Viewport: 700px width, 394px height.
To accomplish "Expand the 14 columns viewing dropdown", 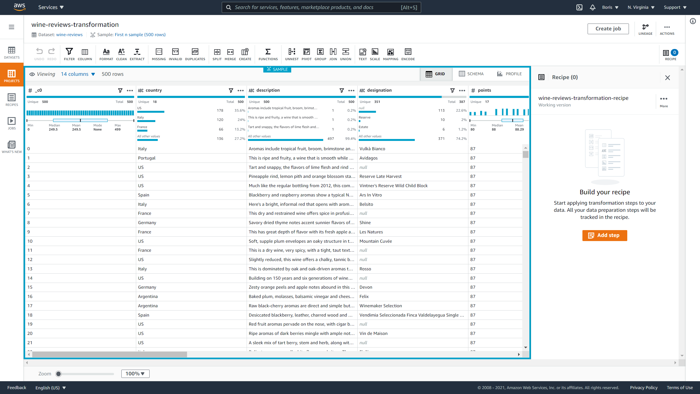I will coord(78,74).
